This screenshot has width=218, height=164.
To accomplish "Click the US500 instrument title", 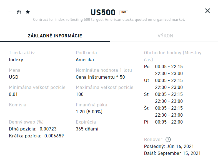I will point(103,12).
